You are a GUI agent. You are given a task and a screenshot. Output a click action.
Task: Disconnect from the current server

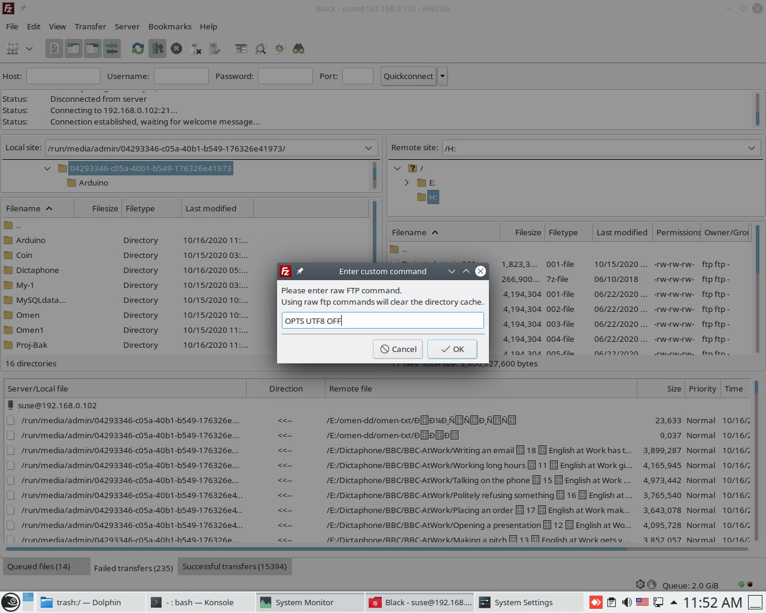pyautogui.click(x=196, y=48)
